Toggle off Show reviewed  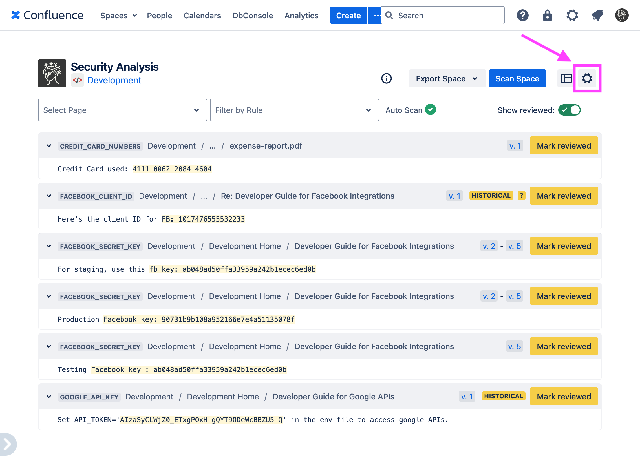click(570, 110)
